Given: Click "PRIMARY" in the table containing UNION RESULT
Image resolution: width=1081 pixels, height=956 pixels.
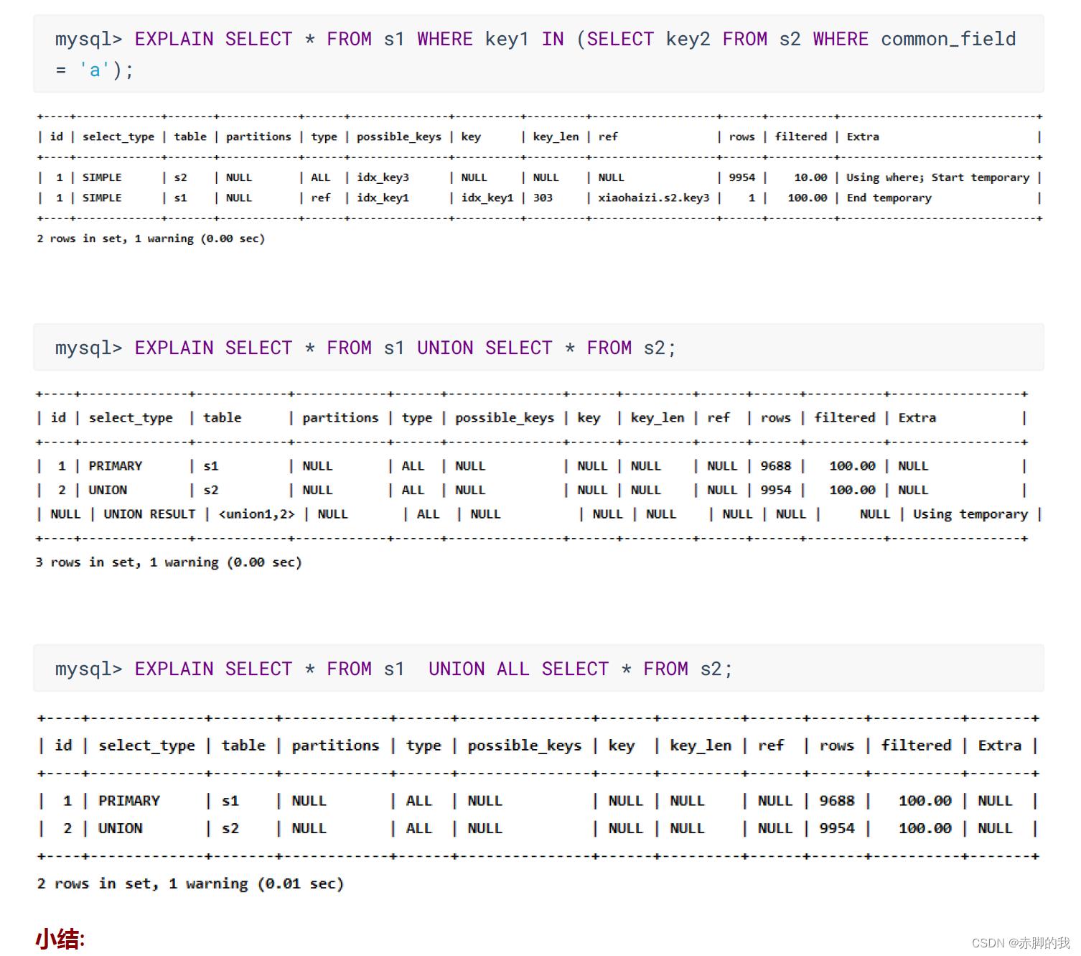Looking at the screenshot, I should [116, 466].
